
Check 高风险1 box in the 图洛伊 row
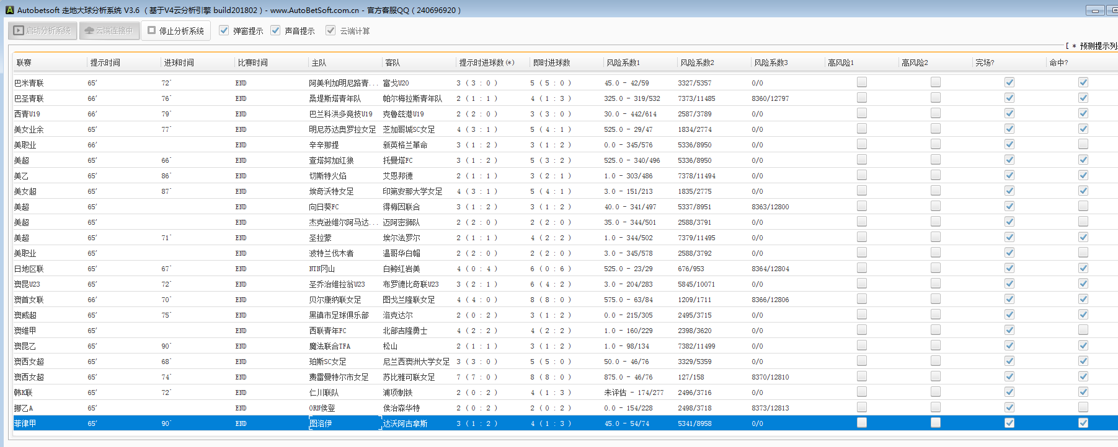tap(861, 423)
